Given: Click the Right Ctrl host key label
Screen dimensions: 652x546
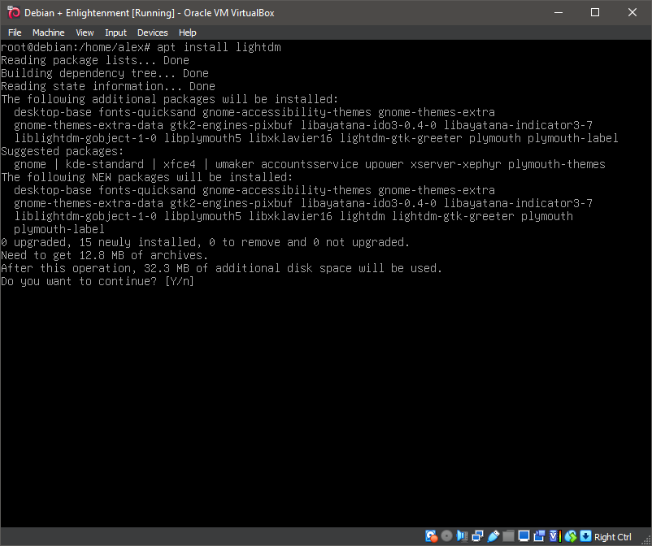Looking at the screenshot, I should (x=614, y=536).
